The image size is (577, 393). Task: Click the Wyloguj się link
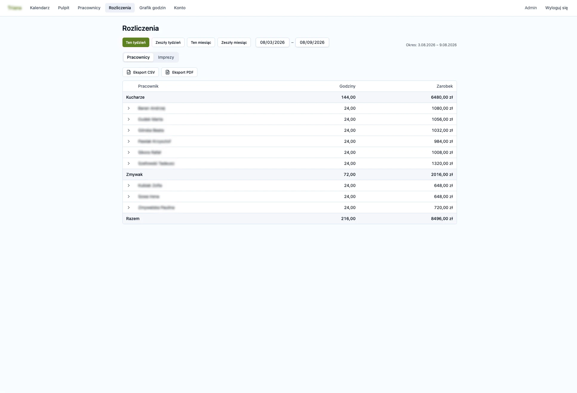click(x=556, y=8)
